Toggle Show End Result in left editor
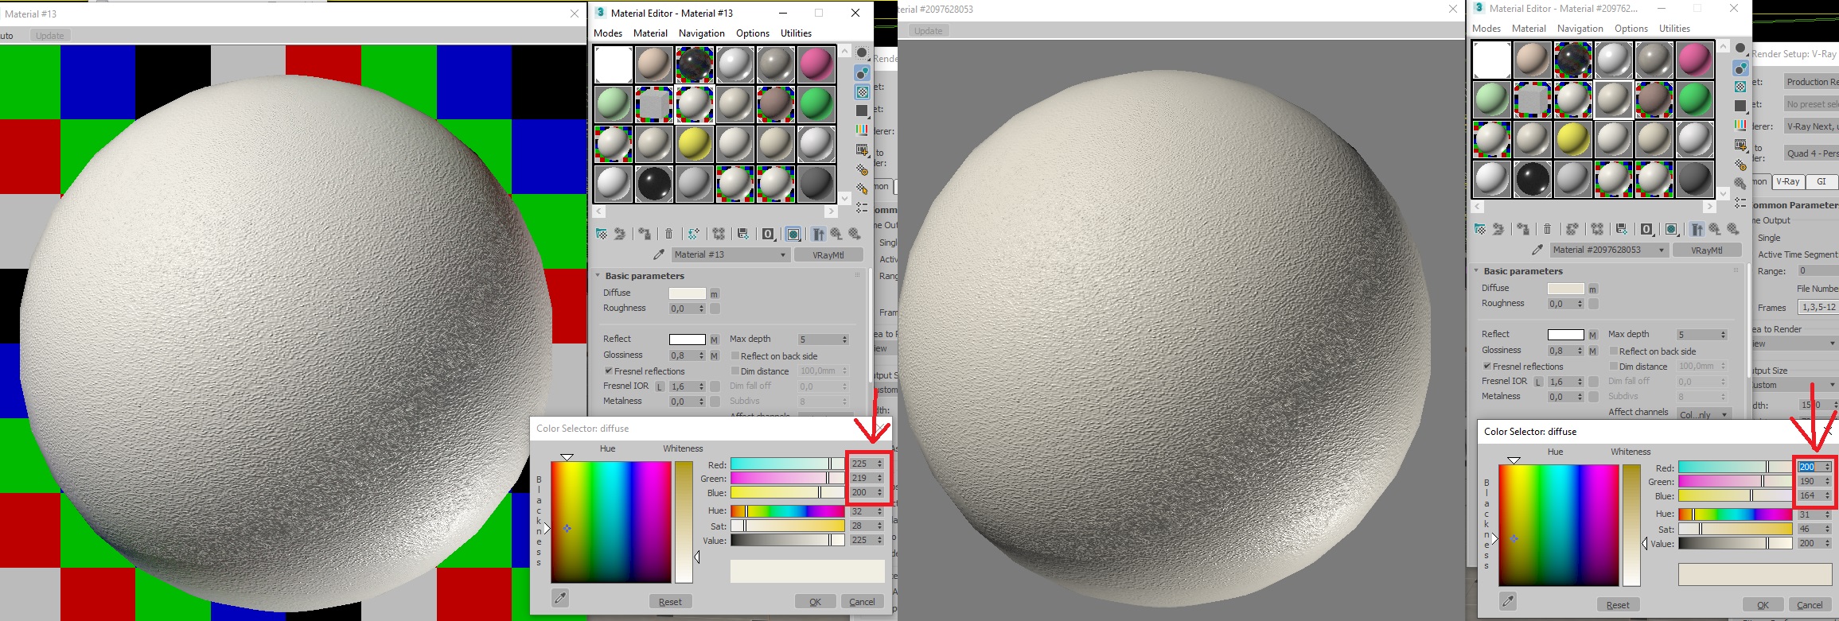This screenshot has height=621, width=1839. [x=818, y=234]
